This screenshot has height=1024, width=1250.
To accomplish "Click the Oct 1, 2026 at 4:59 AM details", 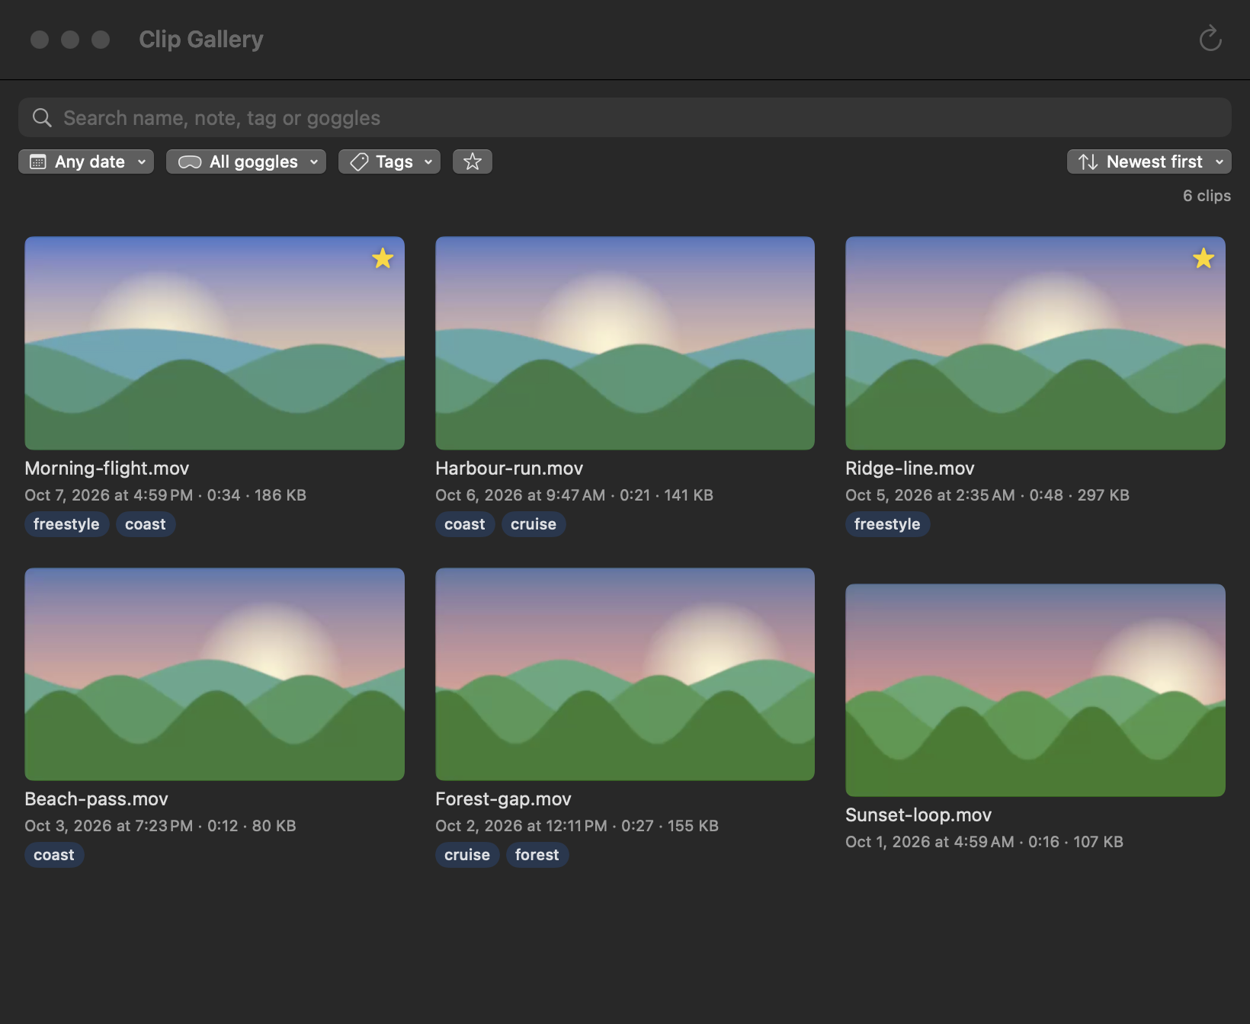I will 984,842.
